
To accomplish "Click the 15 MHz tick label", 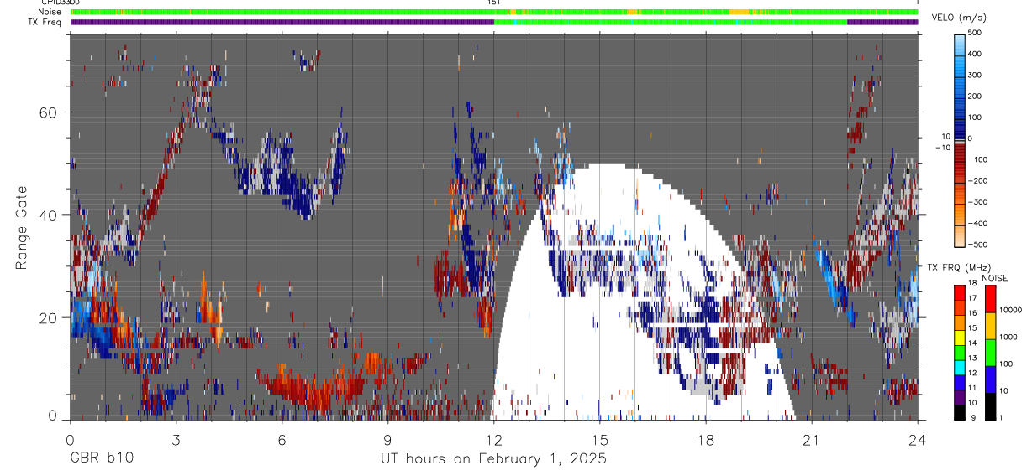I will tap(972, 328).
